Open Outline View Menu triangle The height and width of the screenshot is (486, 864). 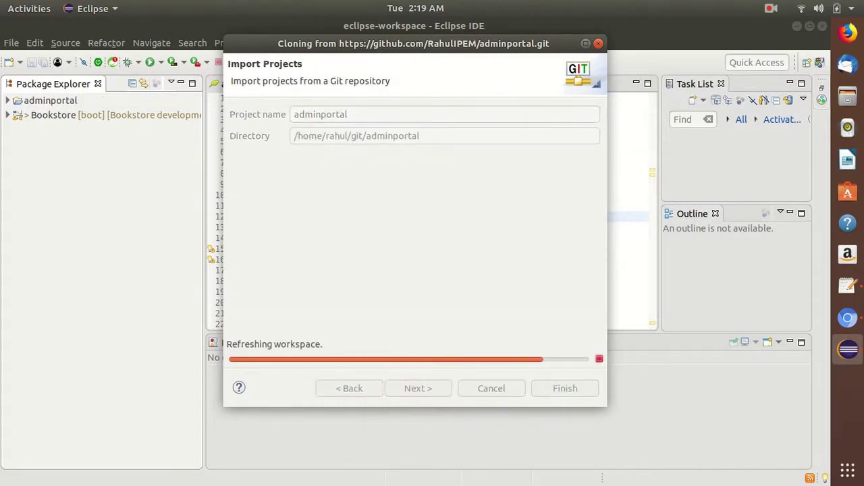pos(780,212)
